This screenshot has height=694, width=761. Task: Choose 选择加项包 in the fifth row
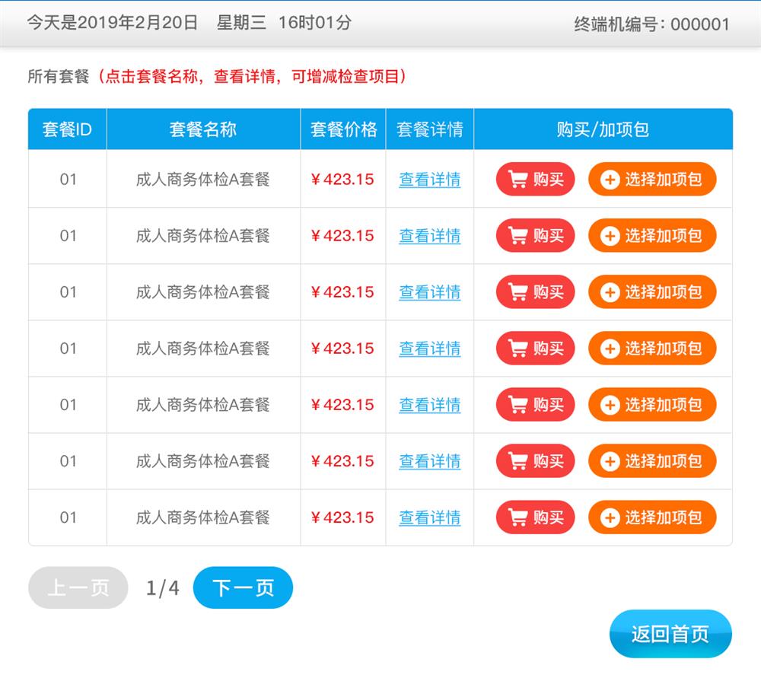tap(652, 404)
